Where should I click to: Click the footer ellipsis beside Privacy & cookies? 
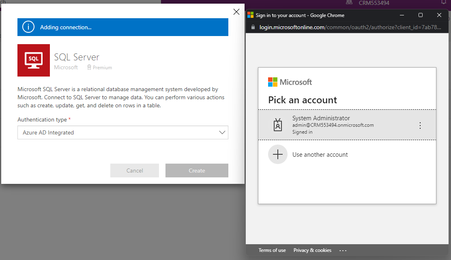click(x=343, y=250)
